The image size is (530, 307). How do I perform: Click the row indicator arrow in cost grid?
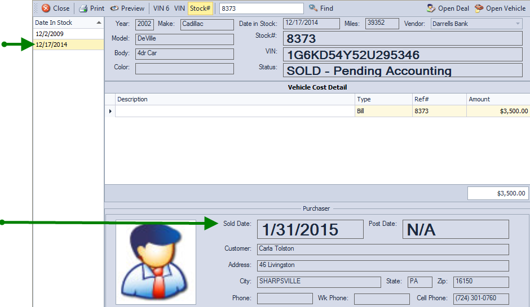click(110, 111)
